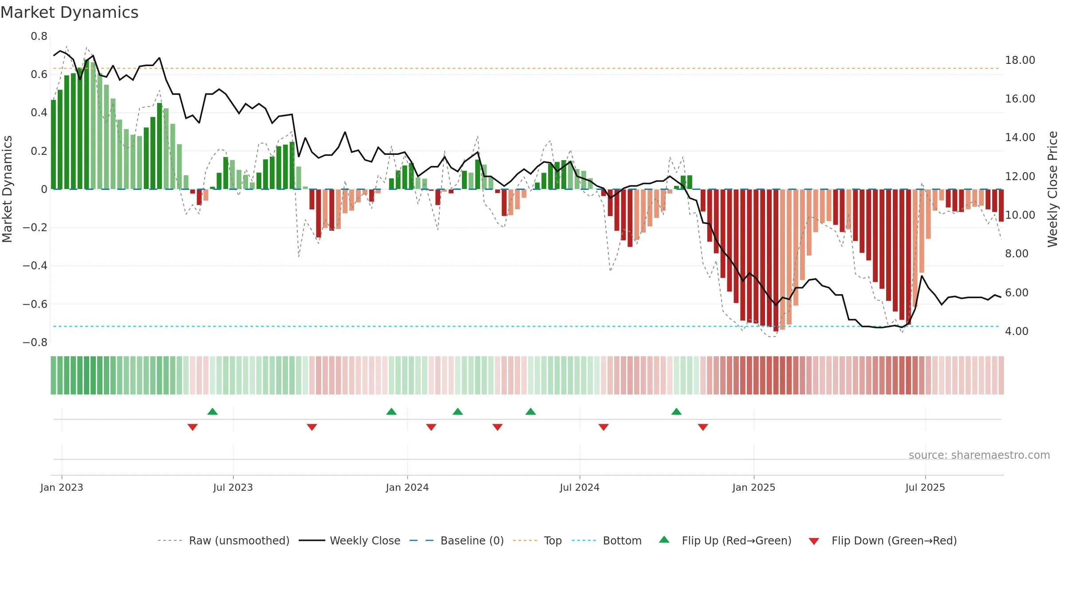Click the Weekly Close Price right axis title
The image size is (1065, 599).
pos(1053,189)
